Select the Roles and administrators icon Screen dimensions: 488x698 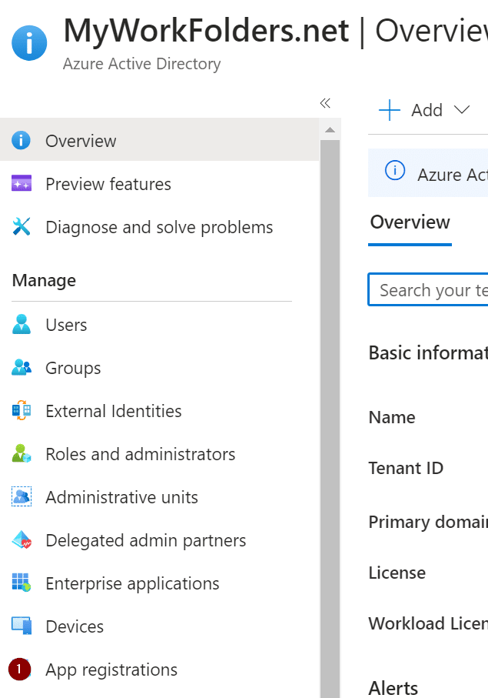point(22,453)
